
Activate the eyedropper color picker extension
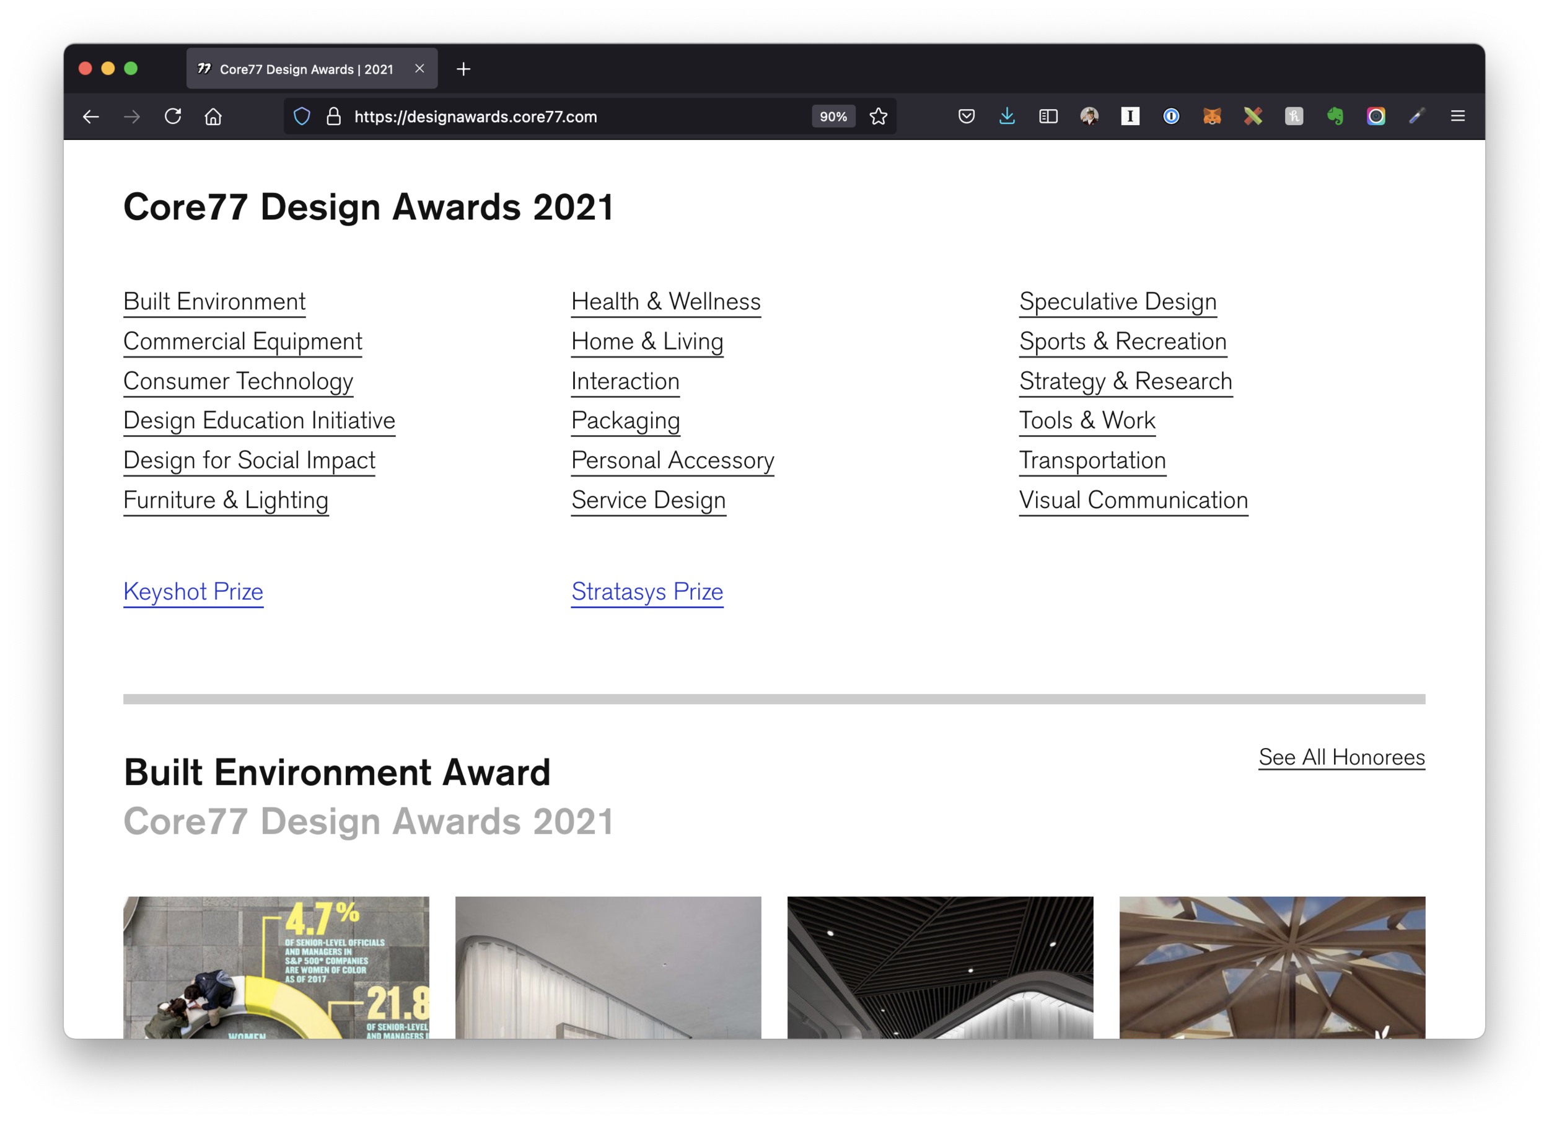(x=1416, y=117)
